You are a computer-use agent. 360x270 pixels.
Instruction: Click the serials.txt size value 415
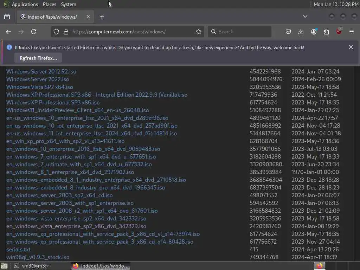pyautogui.click(x=254, y=249)
